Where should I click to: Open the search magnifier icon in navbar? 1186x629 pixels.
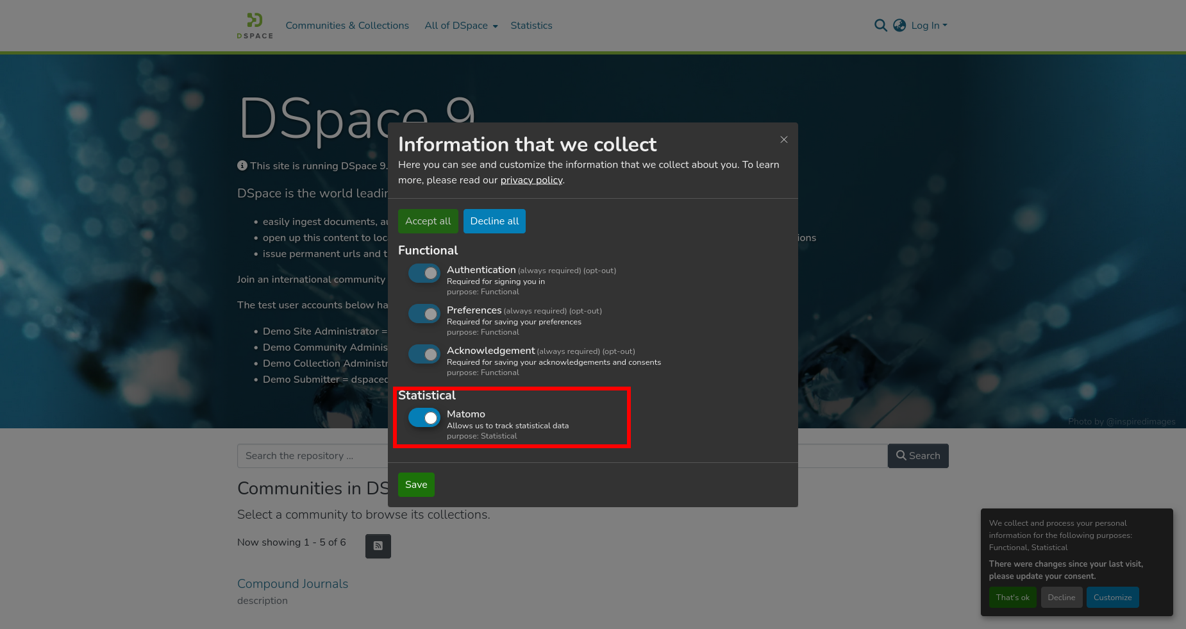(x=880, y=26)
